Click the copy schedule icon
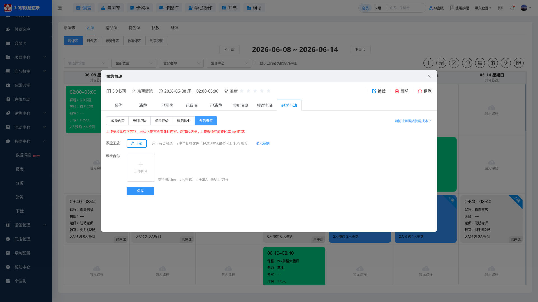 click(x=467, y=63)
